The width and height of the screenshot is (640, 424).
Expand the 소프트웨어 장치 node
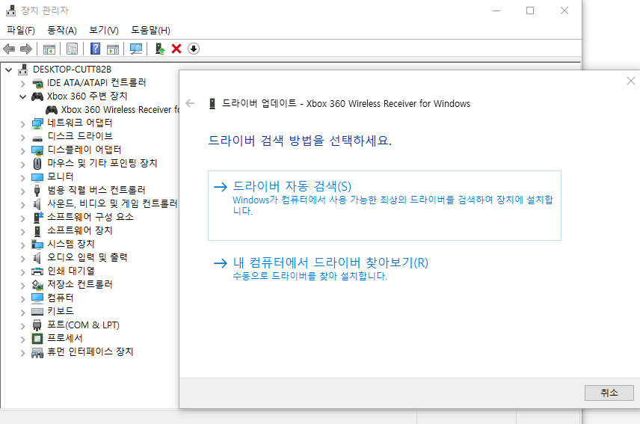23,232
